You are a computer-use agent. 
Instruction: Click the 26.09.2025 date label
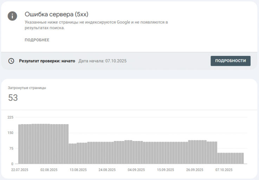point(195,170)
